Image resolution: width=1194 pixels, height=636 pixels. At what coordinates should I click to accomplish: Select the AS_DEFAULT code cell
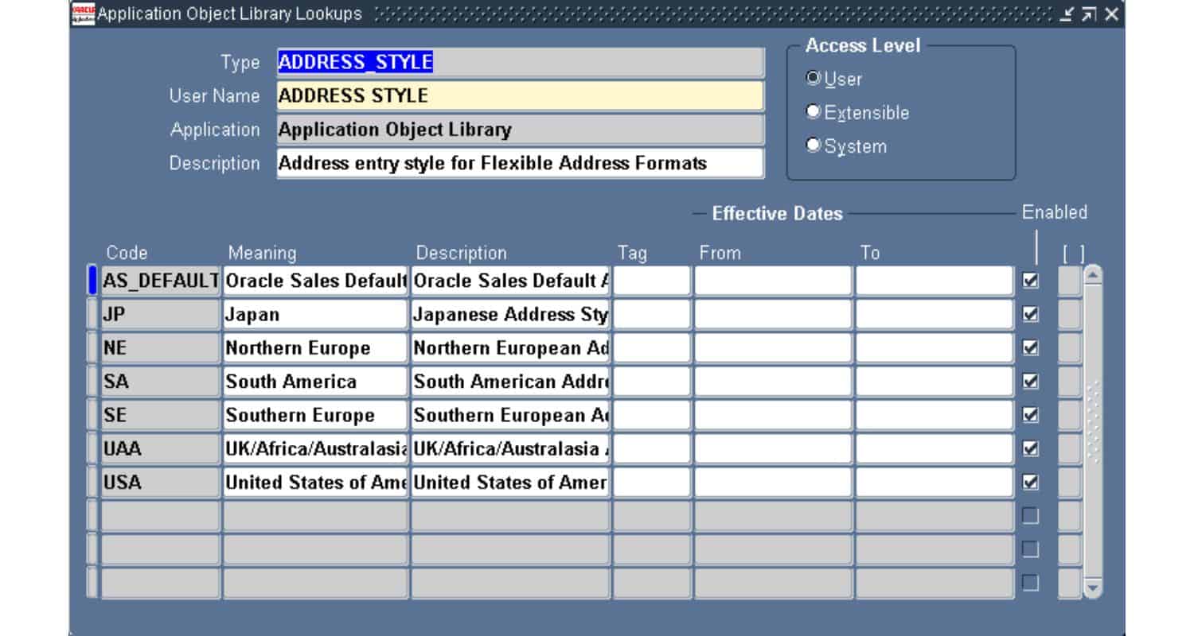[160, 281]
